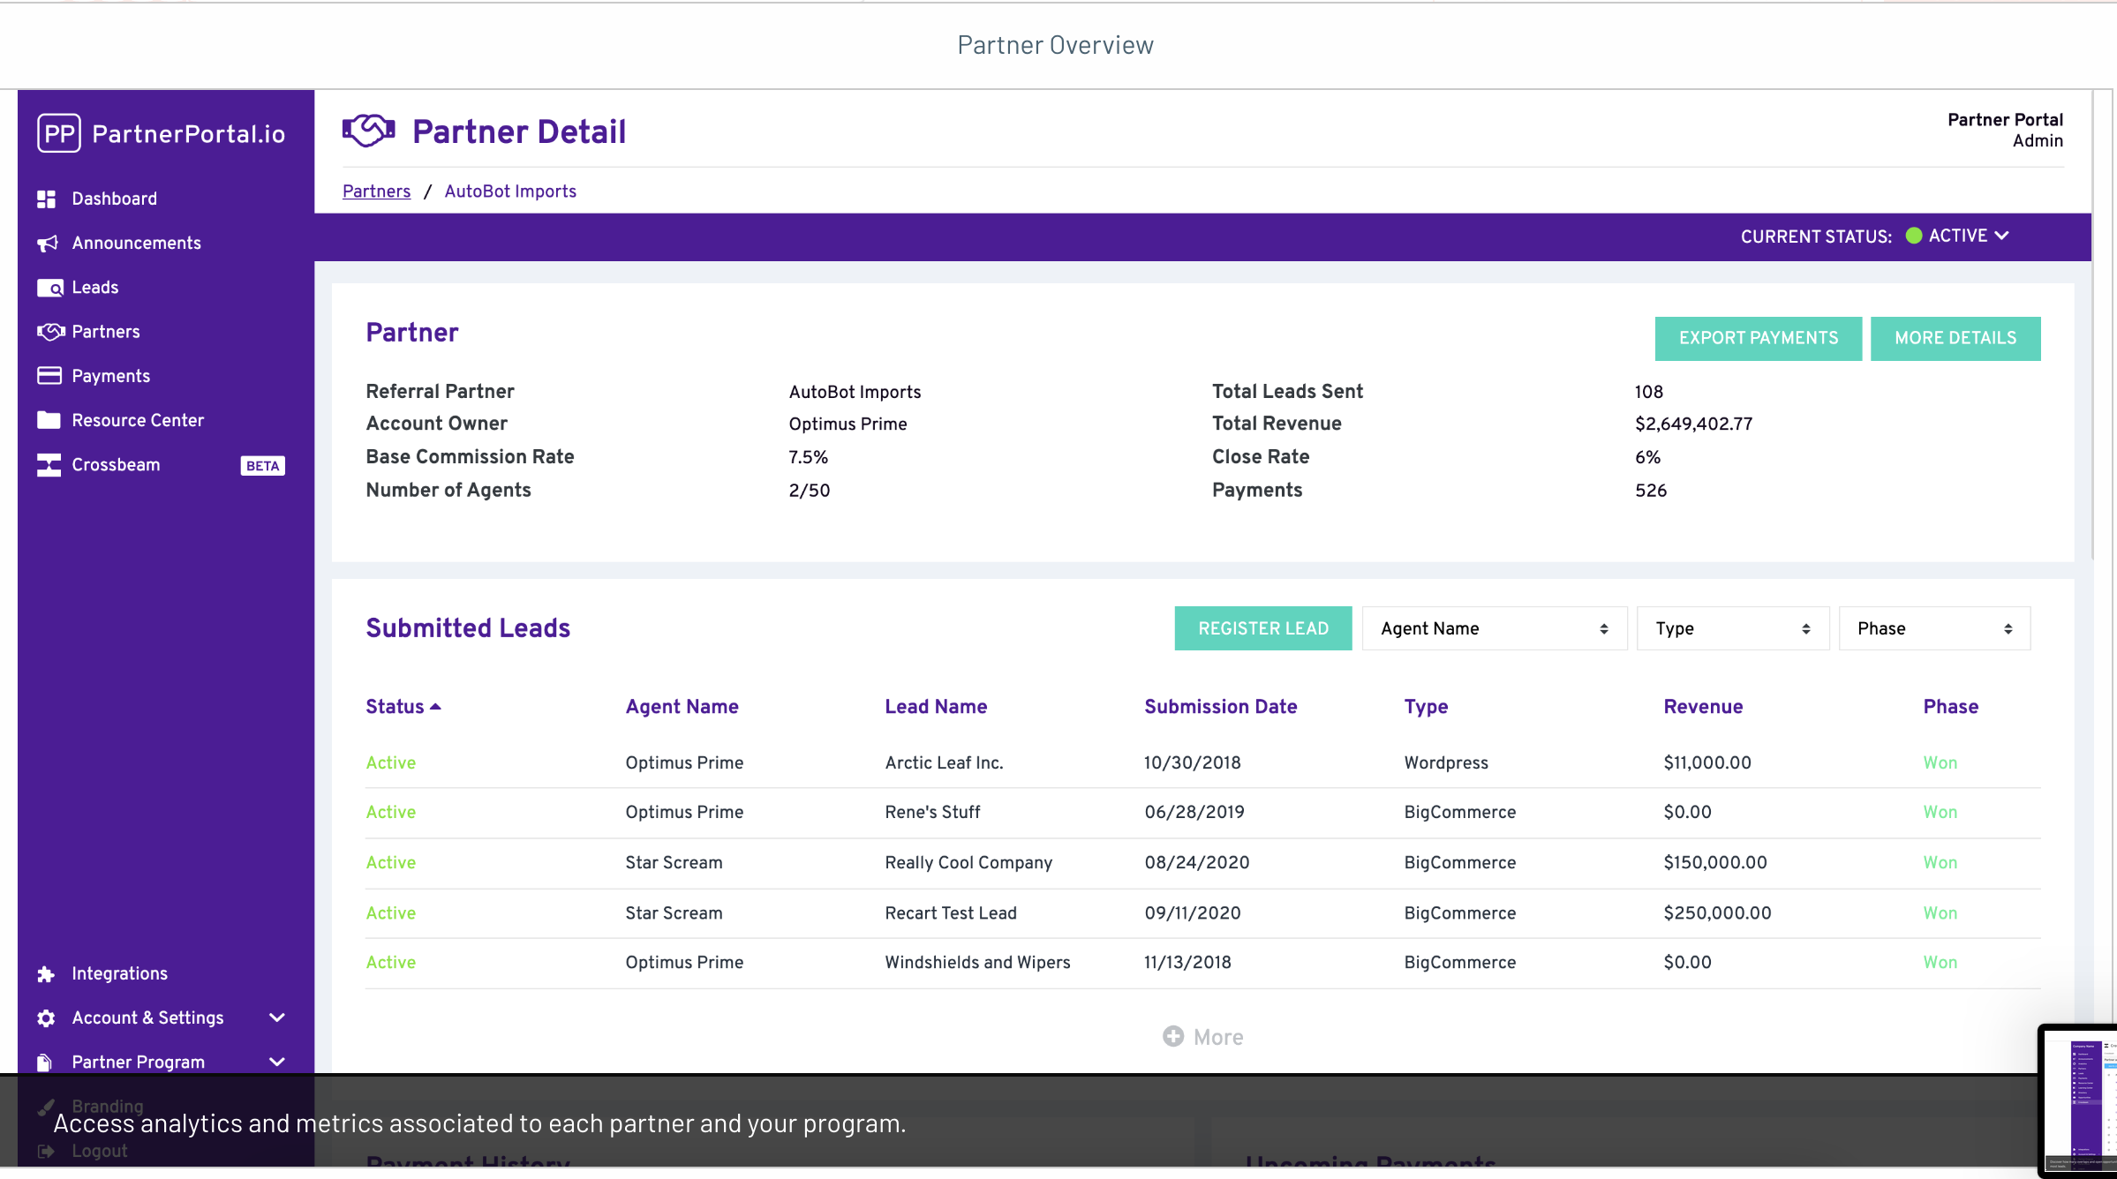This screenshot has width=2117, height=1179.
Task: Open the Agent Name filter dropdown
Action: tap(1494, 628)
